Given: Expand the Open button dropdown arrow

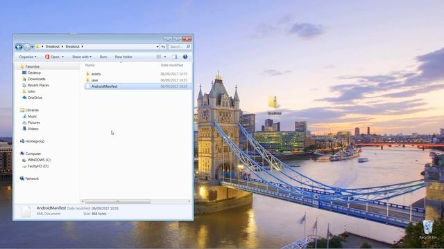Looking at the screenshot, I should point(63,57).
